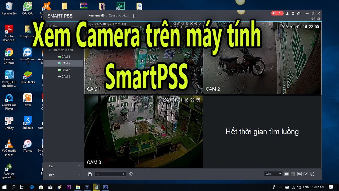Select CAM 3 in device list
Image resolution: width=339 pixels, height=191 pixels.
click(64, 70)
